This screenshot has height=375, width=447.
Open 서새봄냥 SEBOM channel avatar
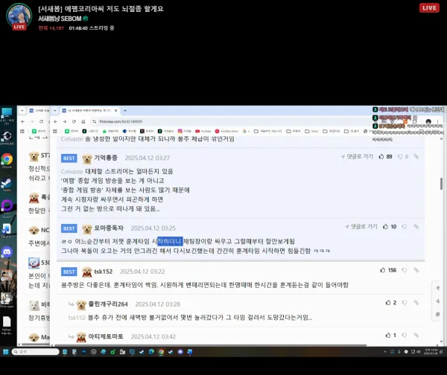coord(19,17)
